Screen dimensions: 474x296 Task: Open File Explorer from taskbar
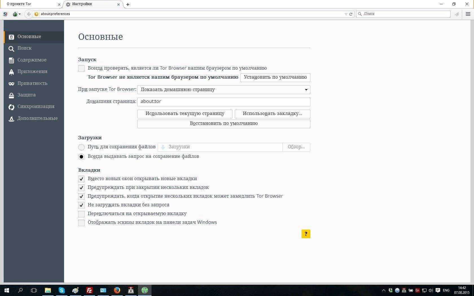point(48,290)
